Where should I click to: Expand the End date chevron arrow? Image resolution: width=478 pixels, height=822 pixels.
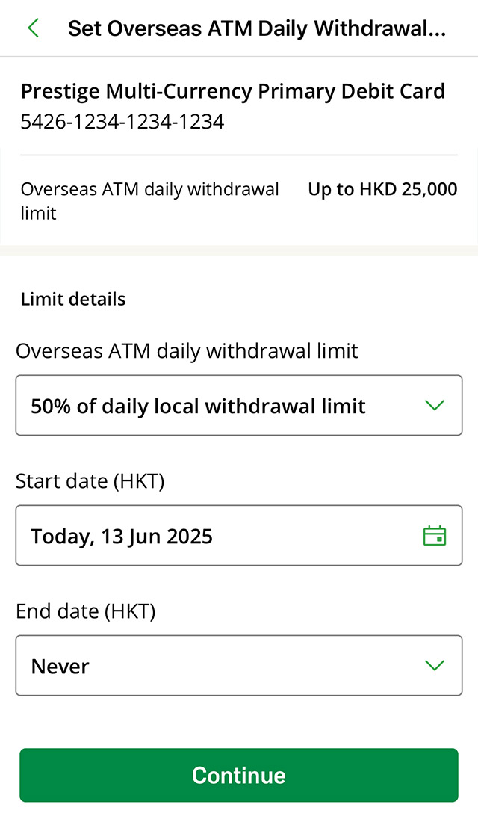[x=434, y=666]
